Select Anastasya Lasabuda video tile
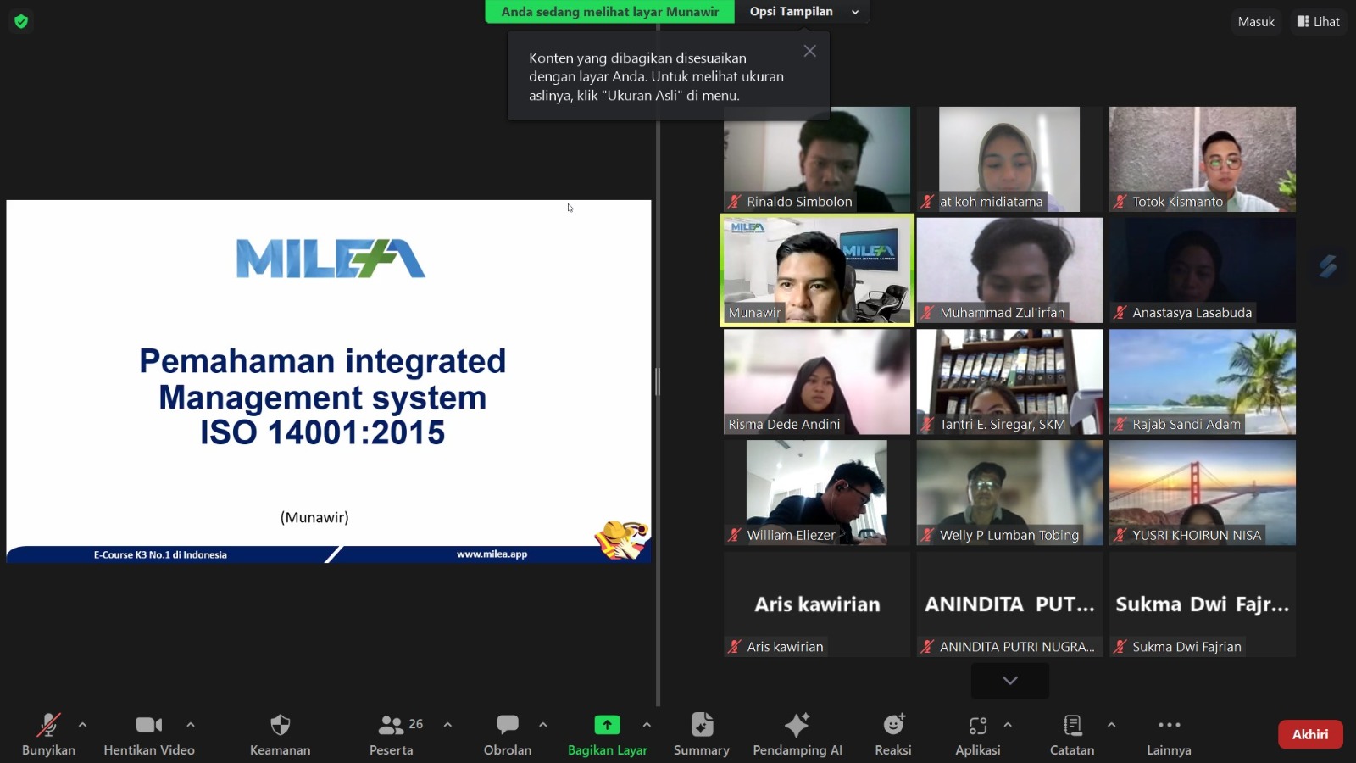 pyautogui.click(x=1203, y=270)
